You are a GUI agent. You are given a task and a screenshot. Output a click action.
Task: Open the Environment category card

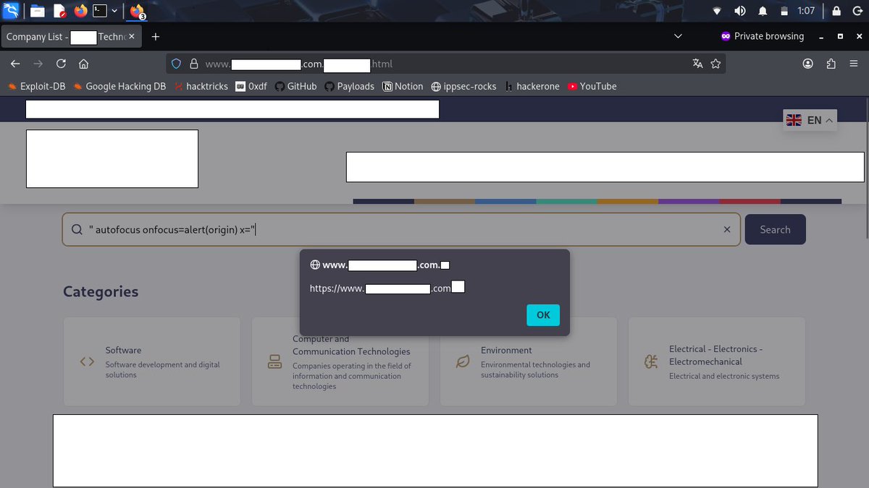[x=529, y=361]
